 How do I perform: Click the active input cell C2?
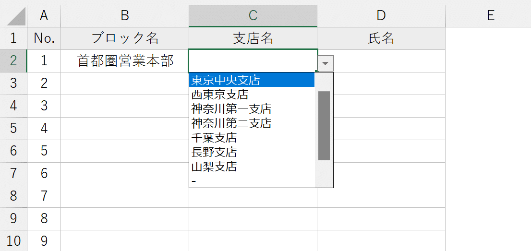coord(253,61)
